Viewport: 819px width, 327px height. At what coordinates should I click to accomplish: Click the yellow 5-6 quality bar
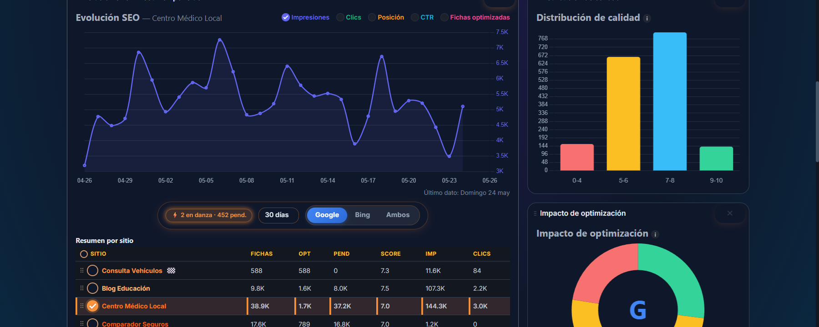pyautogui.click(x=623, y=114)
